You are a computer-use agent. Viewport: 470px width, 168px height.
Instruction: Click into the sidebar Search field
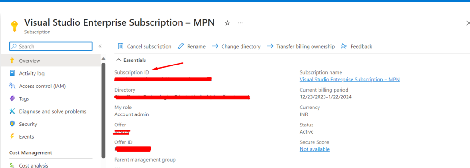(x=51, y=46)
